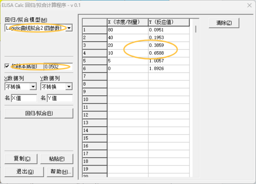Viewport: 256px width, 184px height.
Task: Click the empty Y cell in row 8
Action: coord(169,84)
